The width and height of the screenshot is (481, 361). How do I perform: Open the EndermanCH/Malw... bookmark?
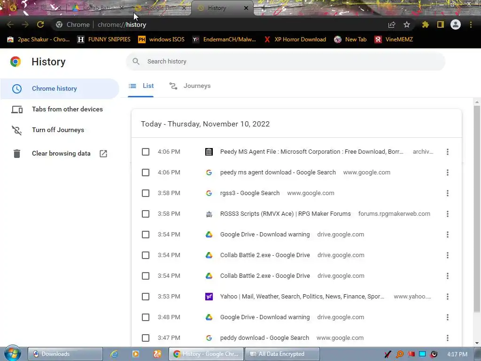tap(224, 39)
